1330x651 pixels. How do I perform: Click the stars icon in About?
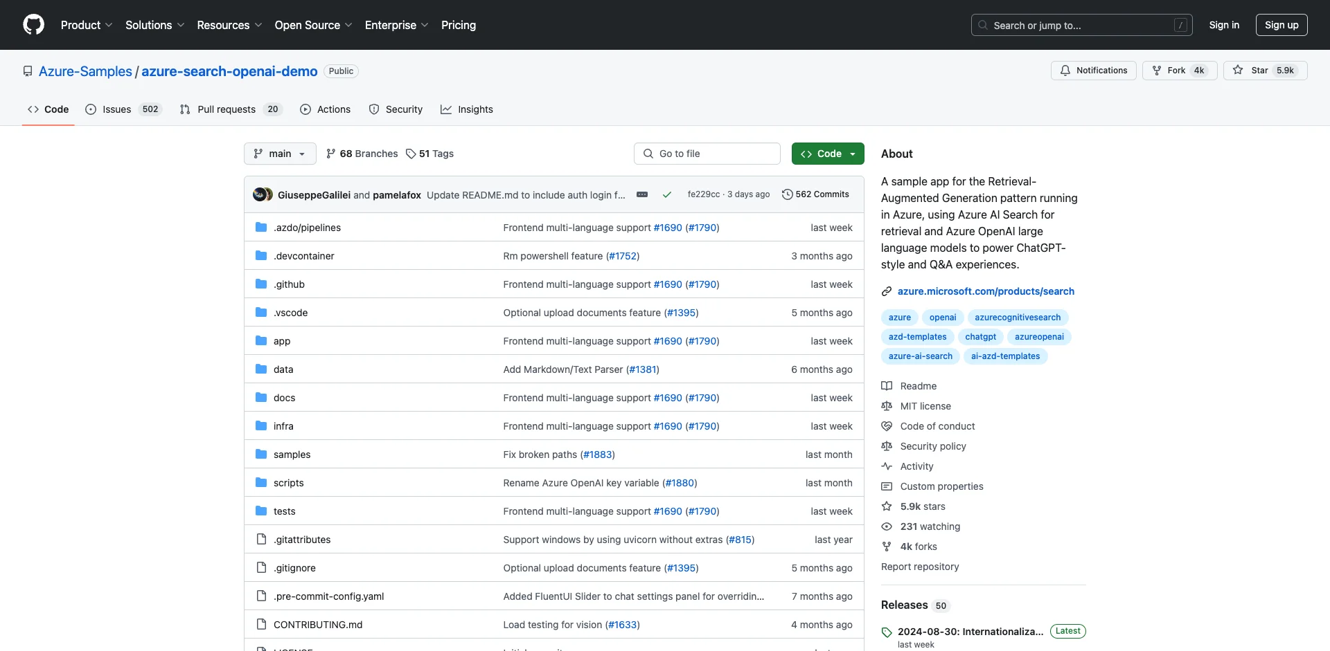point(887,506)
